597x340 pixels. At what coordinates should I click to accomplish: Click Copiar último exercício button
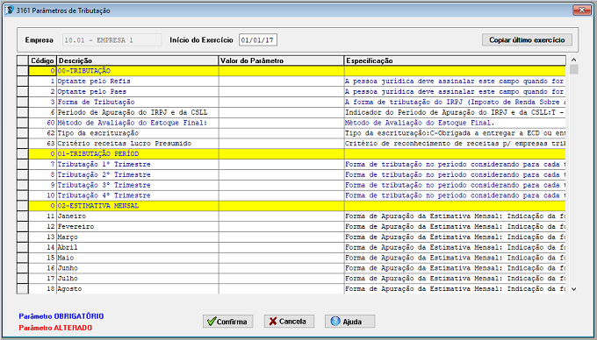click(527, 40)
